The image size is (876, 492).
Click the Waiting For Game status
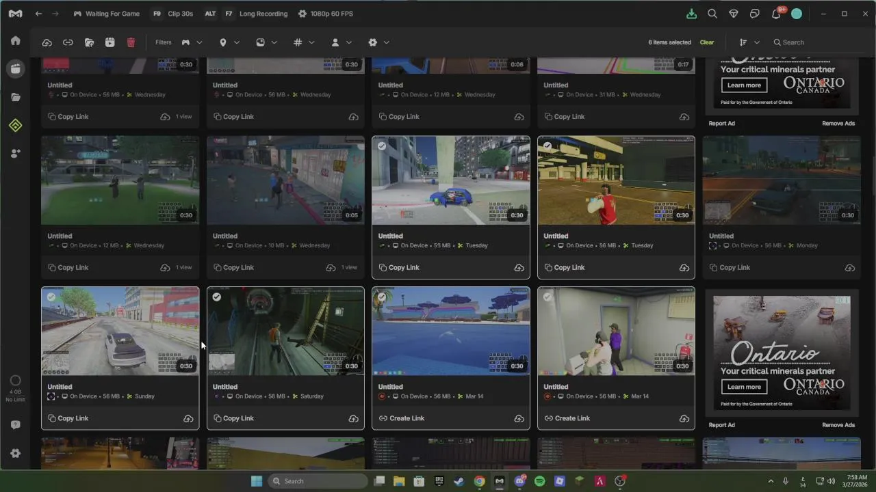[x=106, y=14]
